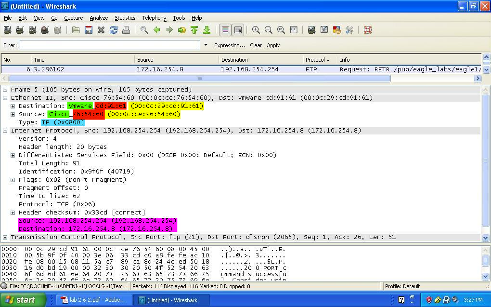Image resolution: width=491 pixels, height=307 pixels.
Task: Switch to lab 2.6.2.pdf Adobe taskbar item
Action: point(93,300)
